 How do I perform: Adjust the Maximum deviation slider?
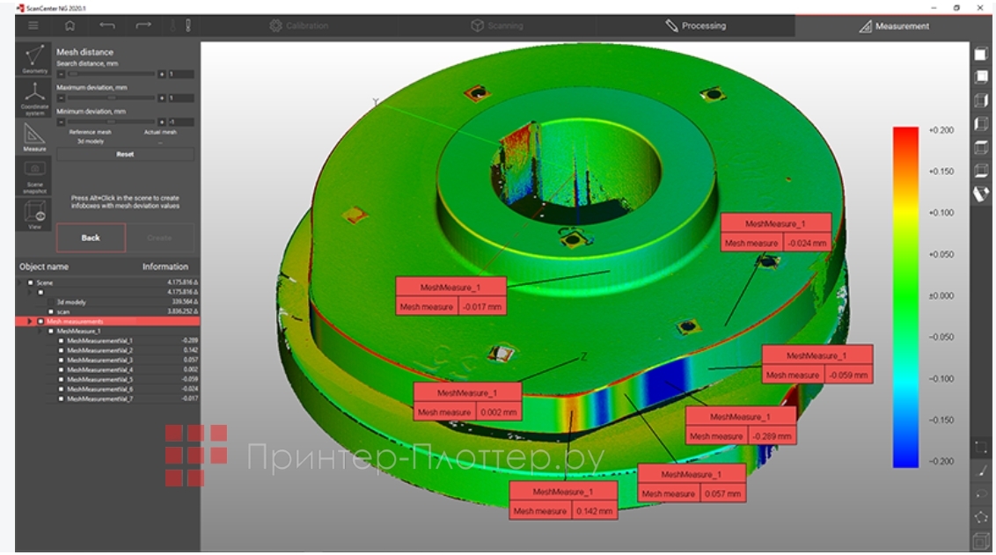(x=110, y=98)
